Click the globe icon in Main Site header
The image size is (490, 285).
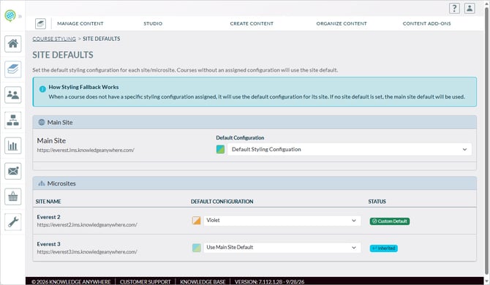[x=42, y=122]
